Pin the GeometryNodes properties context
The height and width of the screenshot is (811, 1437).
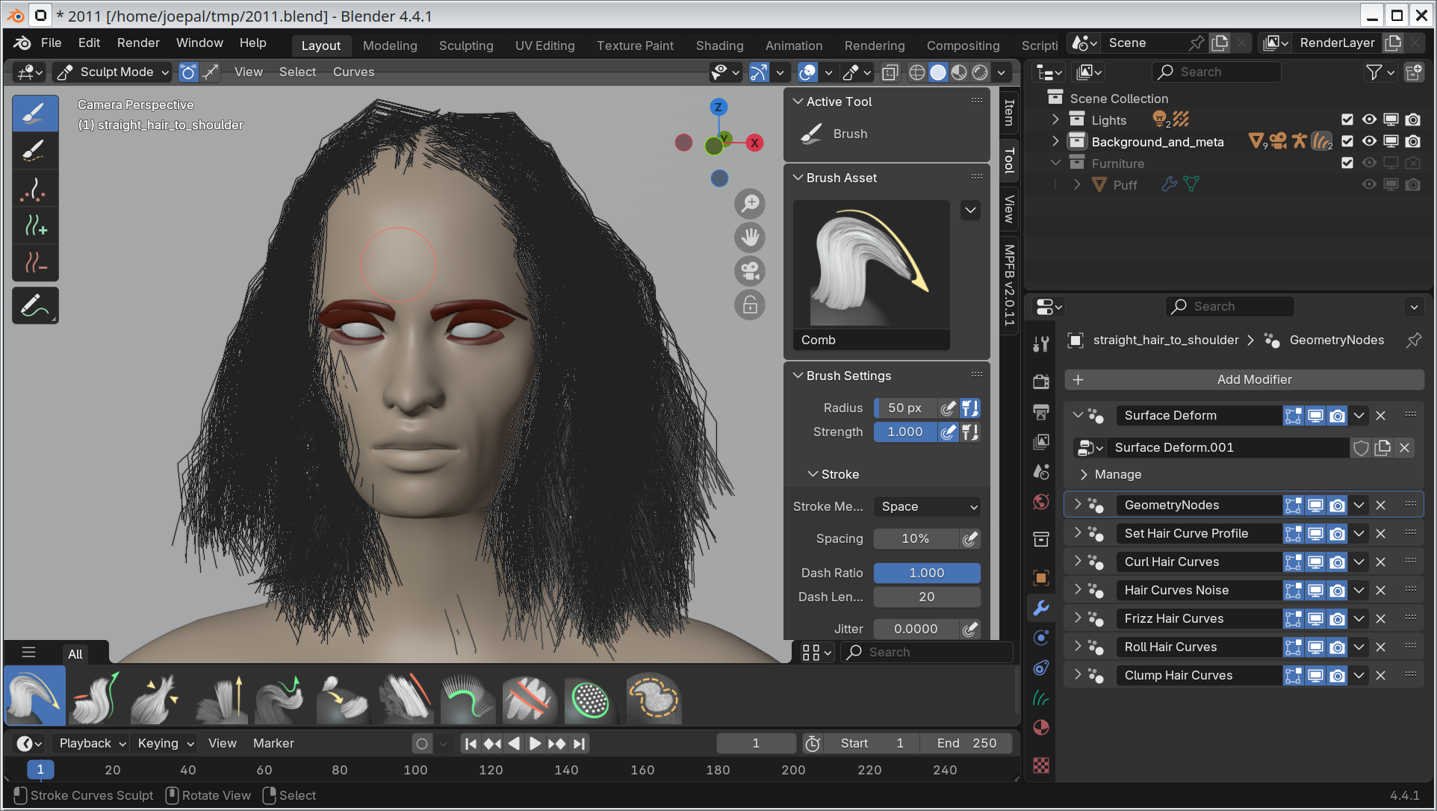tap(1413, 340)
